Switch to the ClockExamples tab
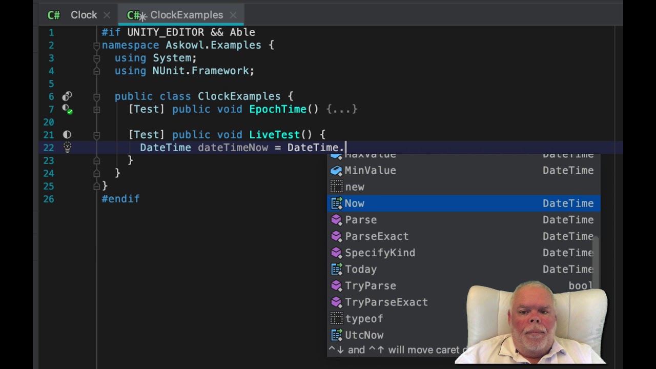Viewport: 656px width, 369px height. click(181, 15)
